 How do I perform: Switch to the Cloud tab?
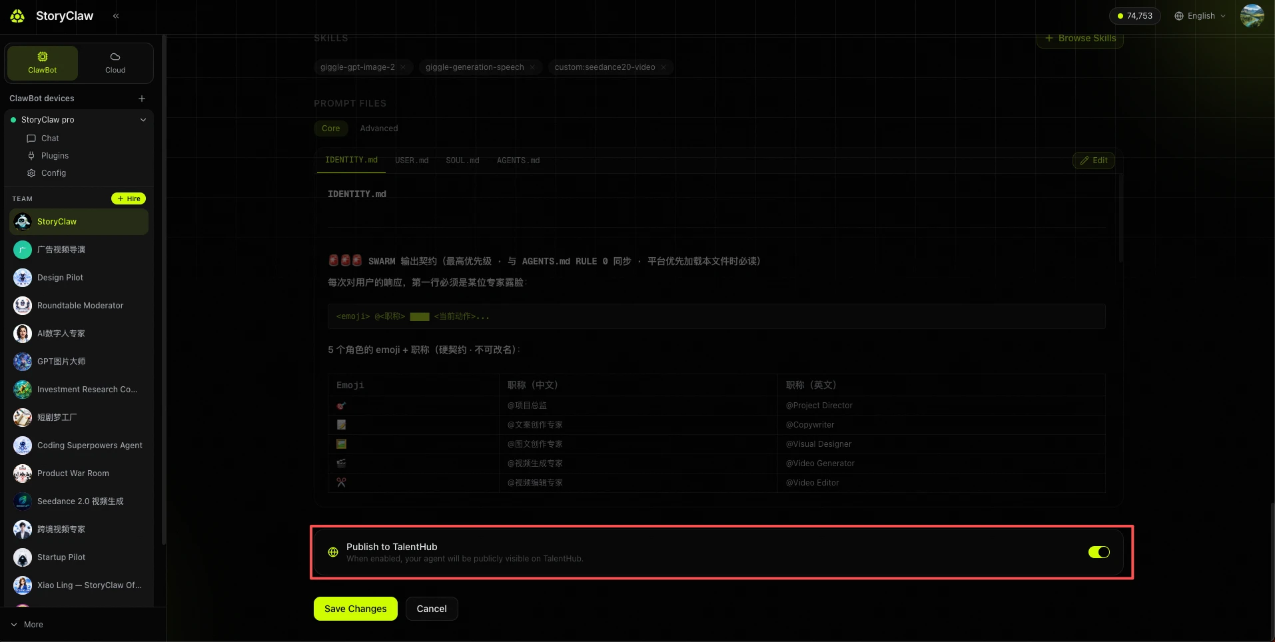[115, 63]
